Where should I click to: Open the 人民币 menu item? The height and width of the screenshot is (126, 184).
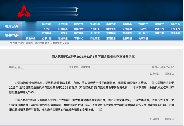(x=47, y=29)
